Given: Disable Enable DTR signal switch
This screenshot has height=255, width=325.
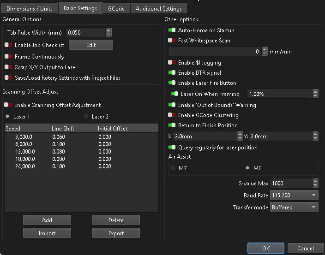Looking at the screenshot, I should point(172,73).
